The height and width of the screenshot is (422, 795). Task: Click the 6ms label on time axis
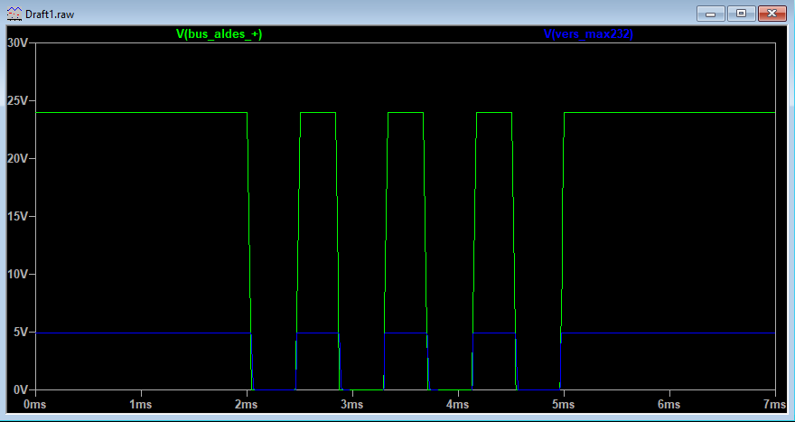pyautogui.click(x=669, y=405)
